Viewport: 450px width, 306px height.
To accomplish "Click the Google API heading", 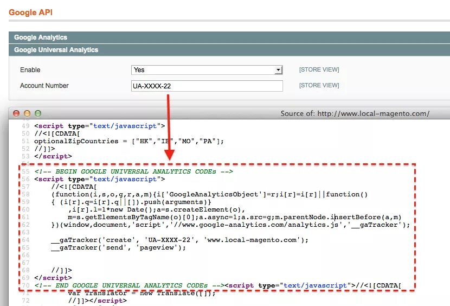I will pyautogui.click(x=30, y=12).
